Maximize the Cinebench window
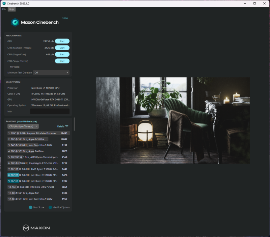The width and height of the screenshot is (270, 237). pyautogui.click(x=254, y=3)
